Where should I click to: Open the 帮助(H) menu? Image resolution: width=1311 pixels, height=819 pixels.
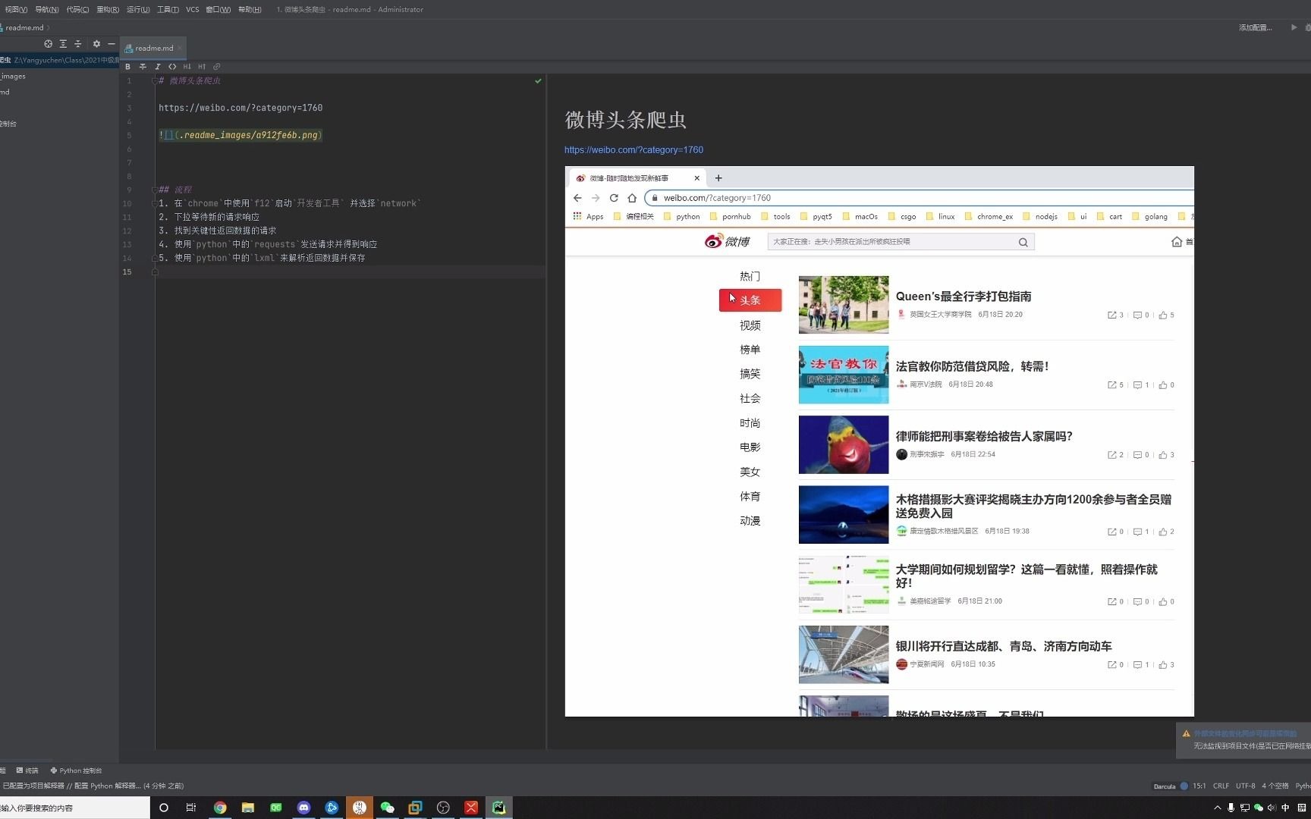tap(250, 10)
